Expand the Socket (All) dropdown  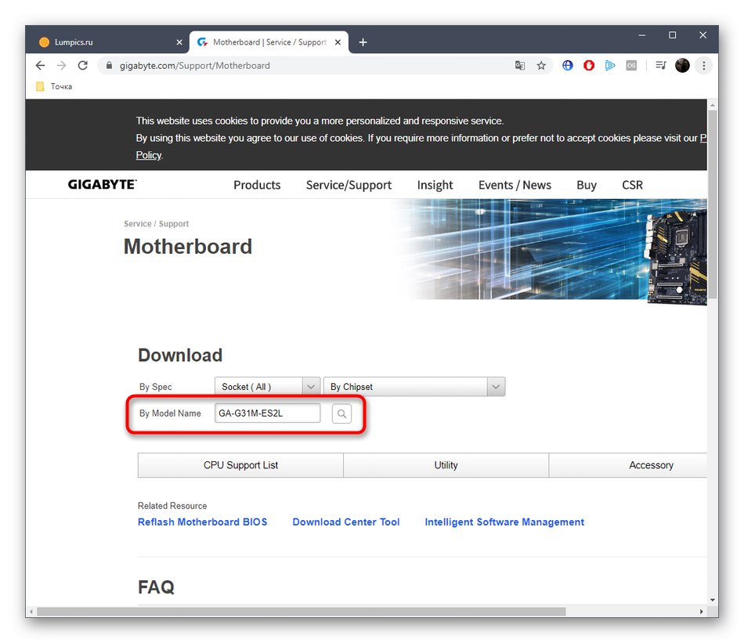coord(267,387)
